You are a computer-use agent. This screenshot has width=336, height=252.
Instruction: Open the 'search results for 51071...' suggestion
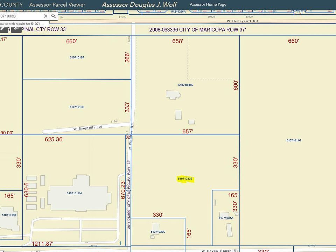pos(22,24)
